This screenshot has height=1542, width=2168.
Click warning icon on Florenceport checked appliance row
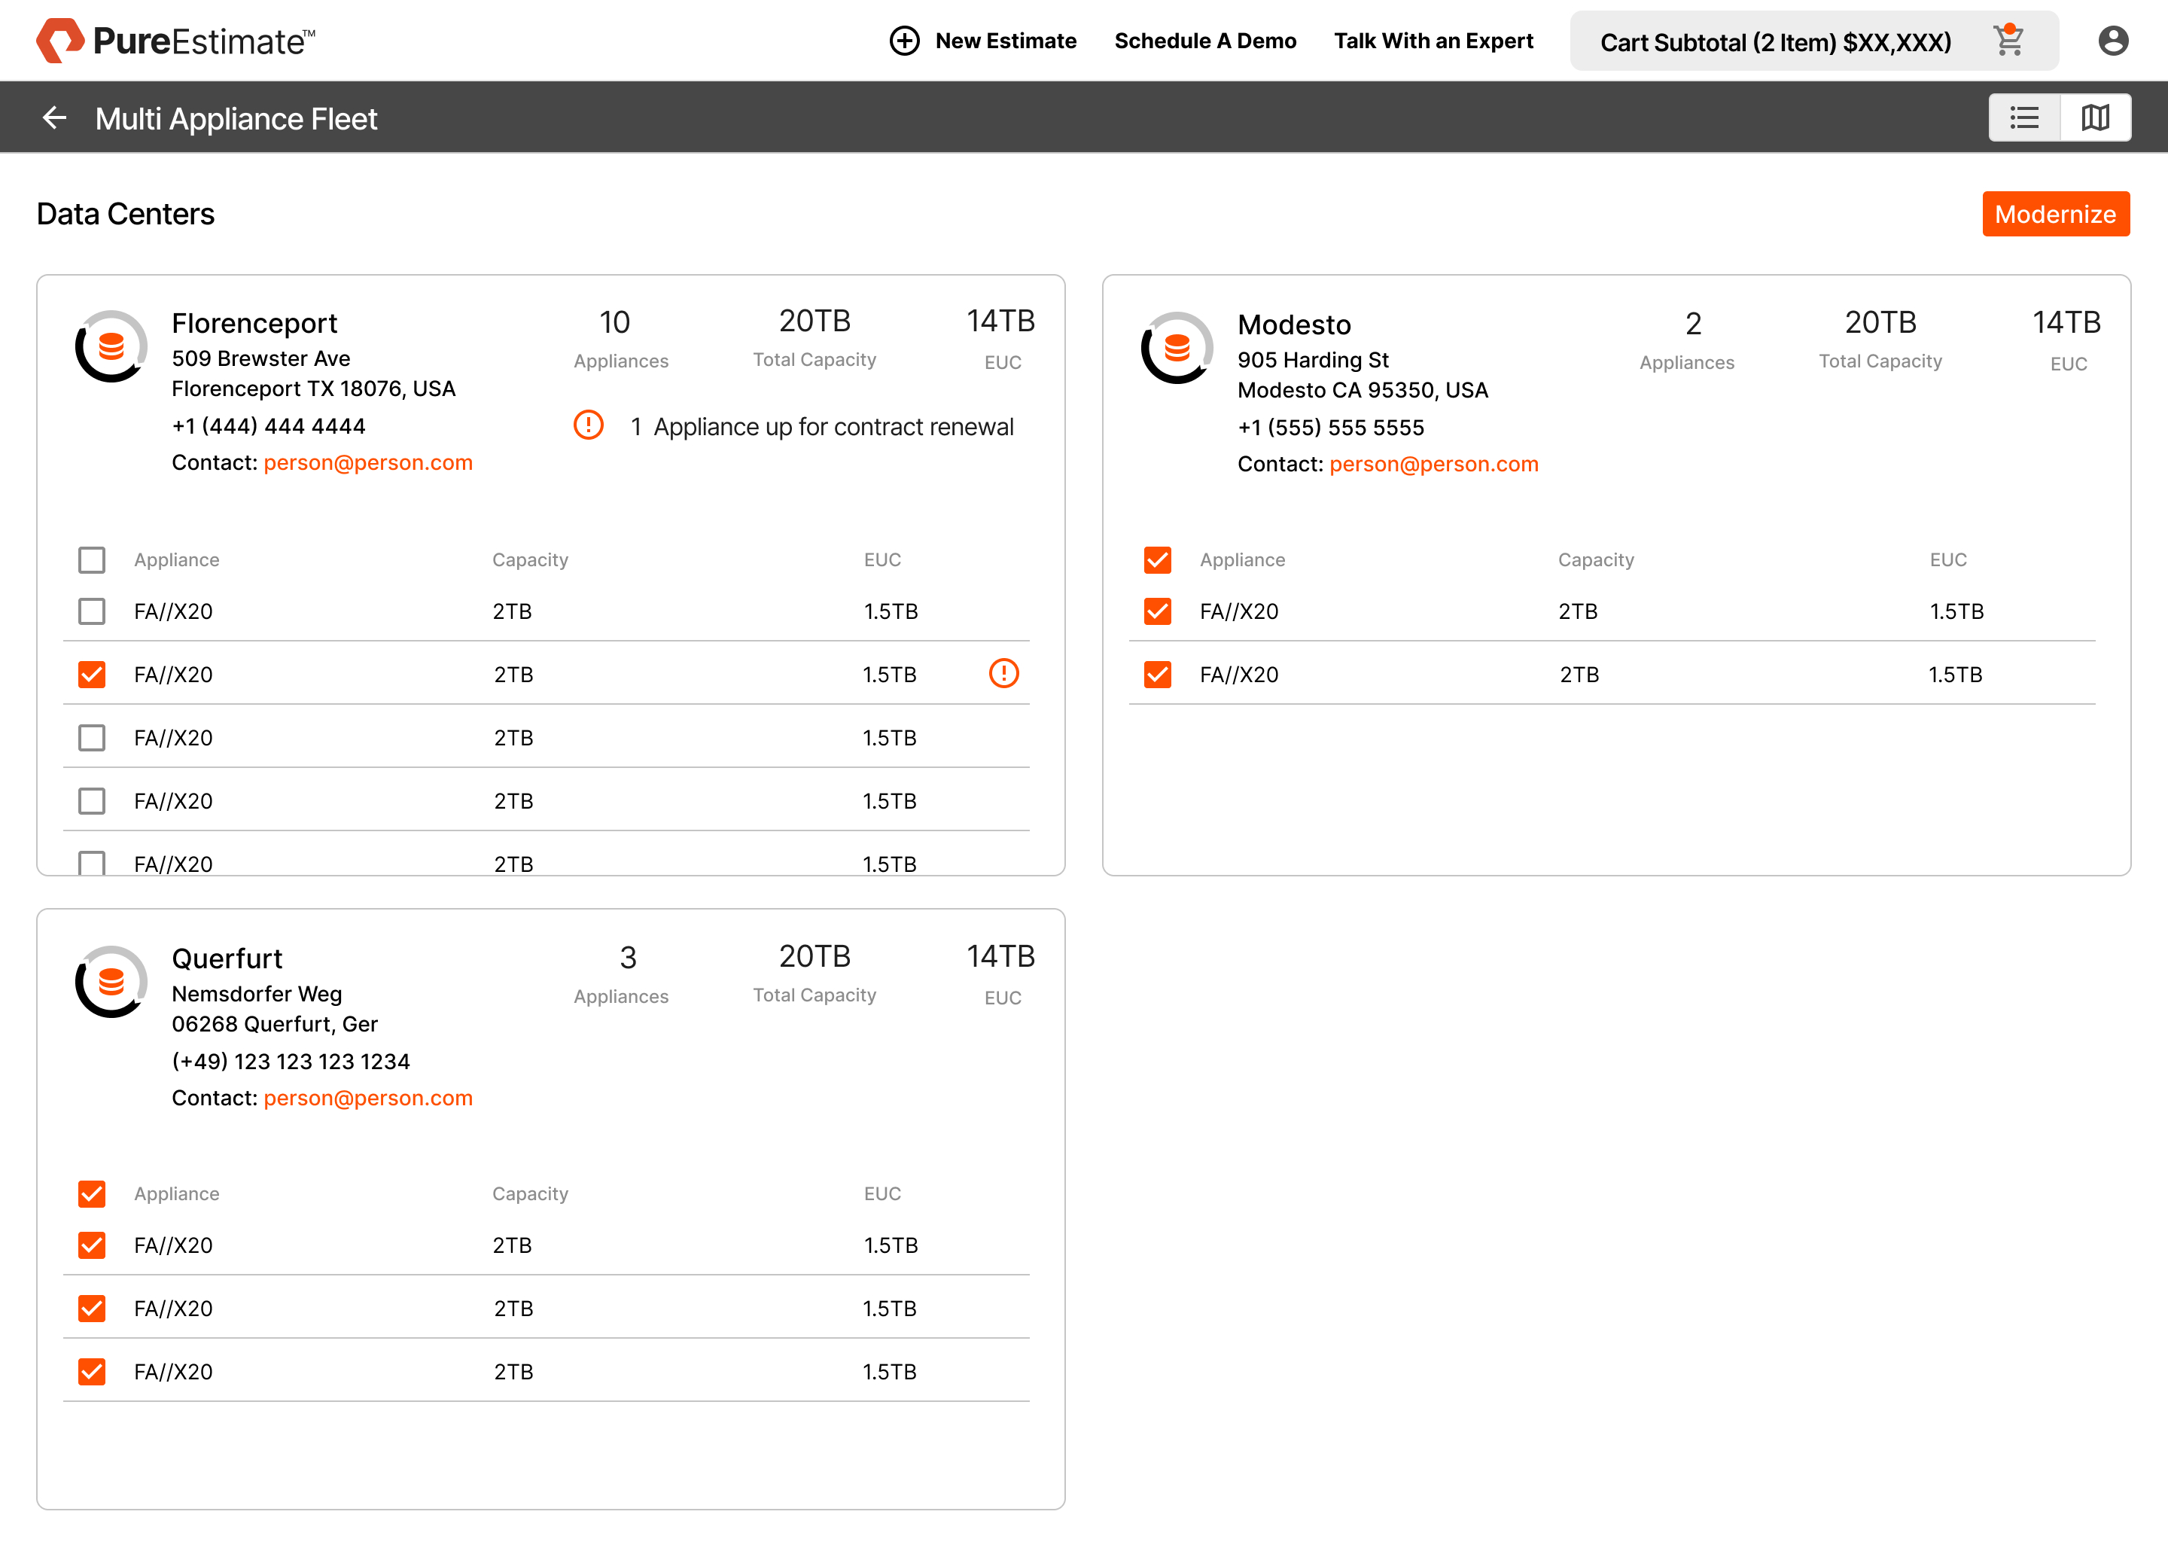coord(1003,673)
